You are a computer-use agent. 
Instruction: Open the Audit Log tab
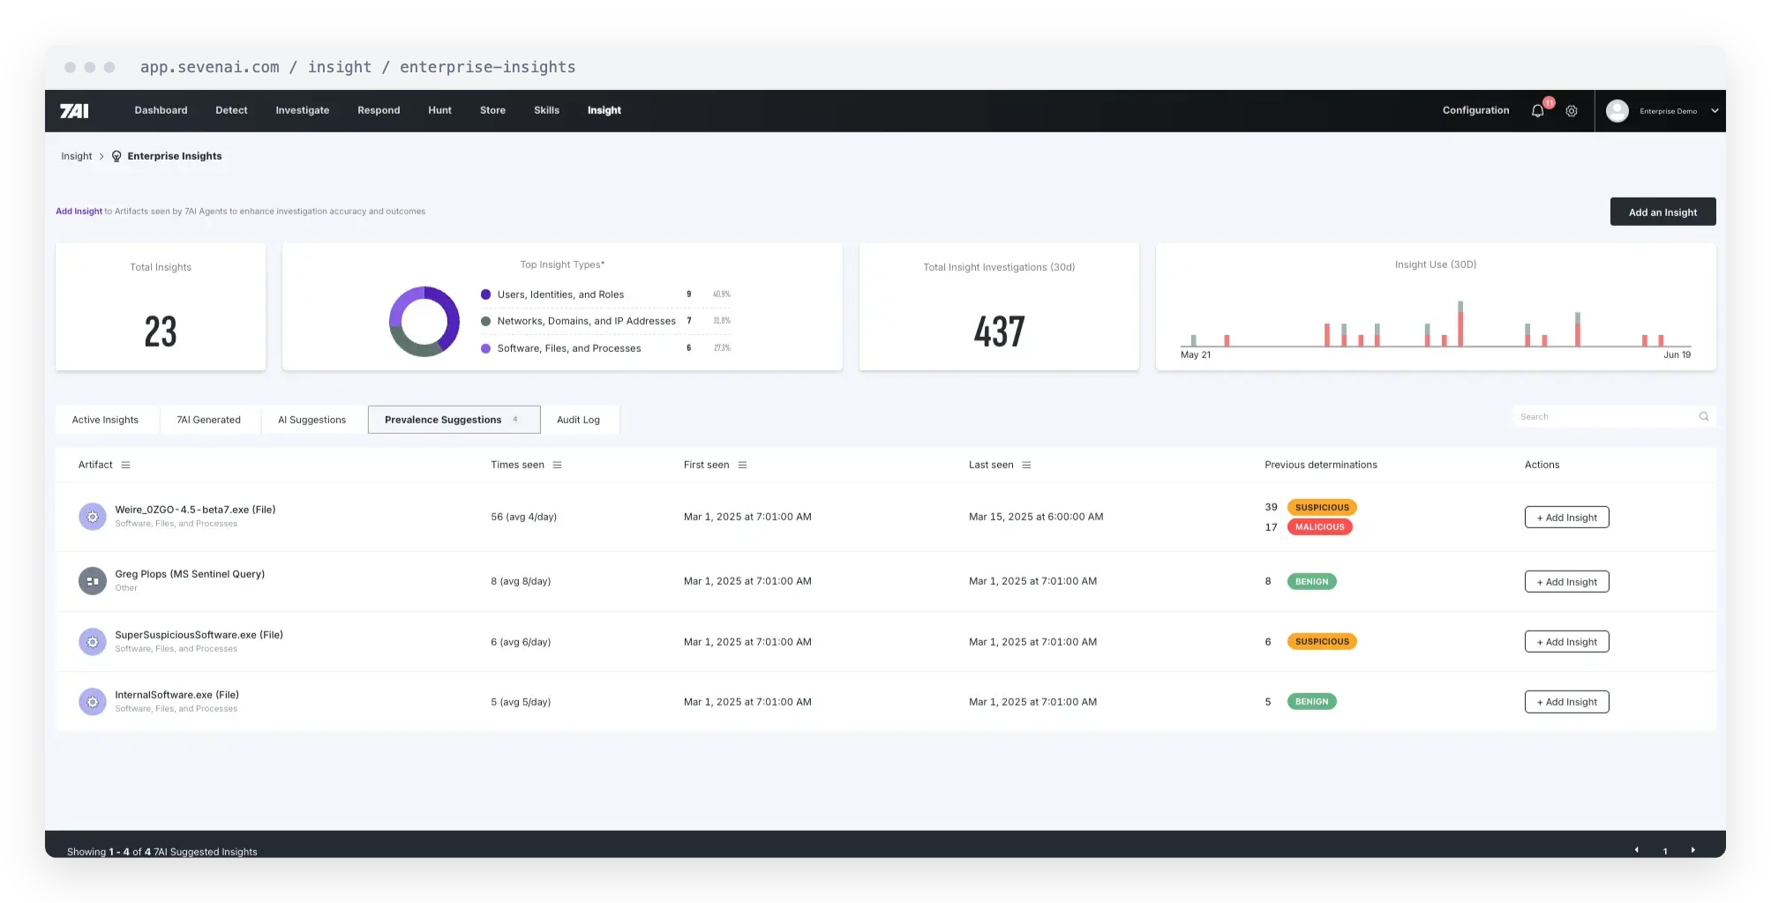pyautogui.click(x=578, y=420)
